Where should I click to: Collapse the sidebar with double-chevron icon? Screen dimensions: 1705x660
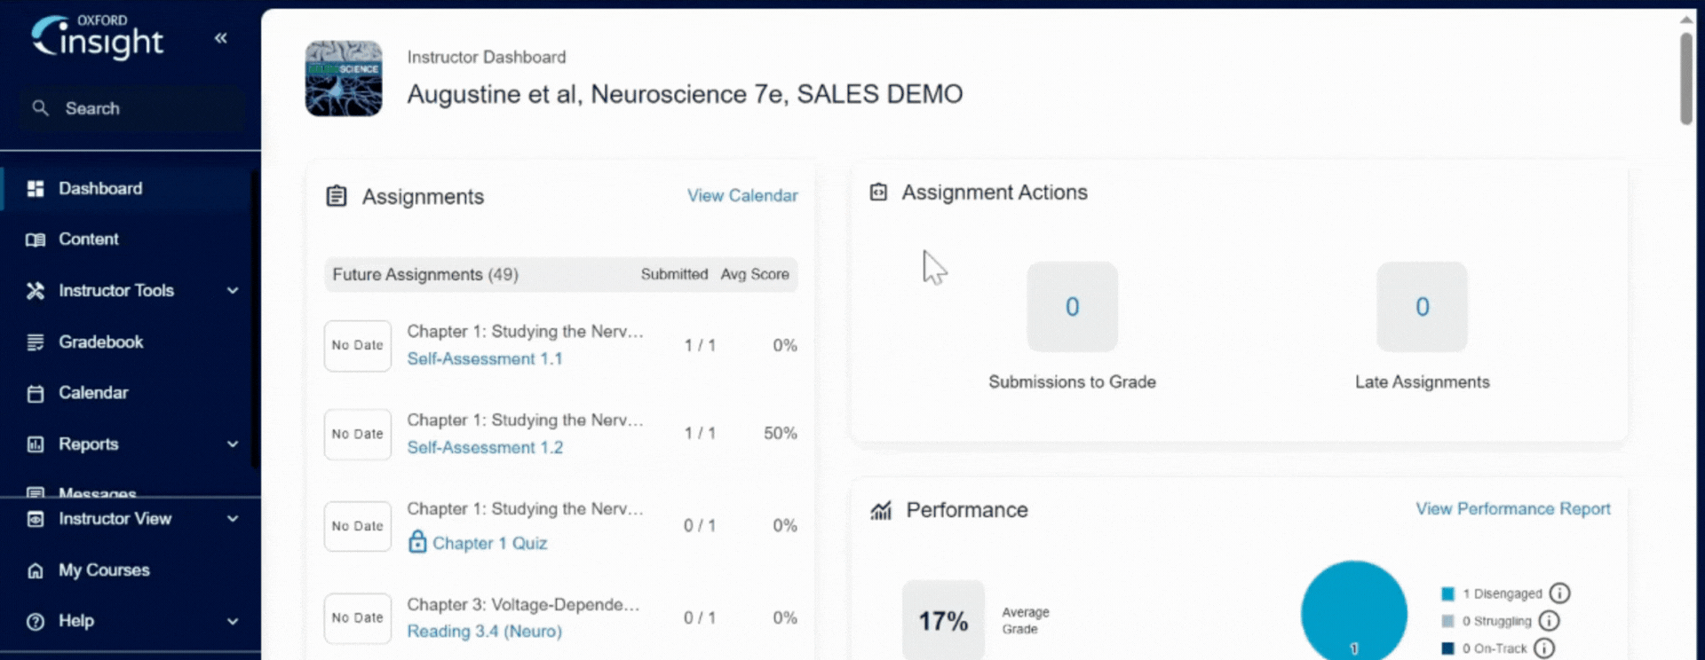220,38
